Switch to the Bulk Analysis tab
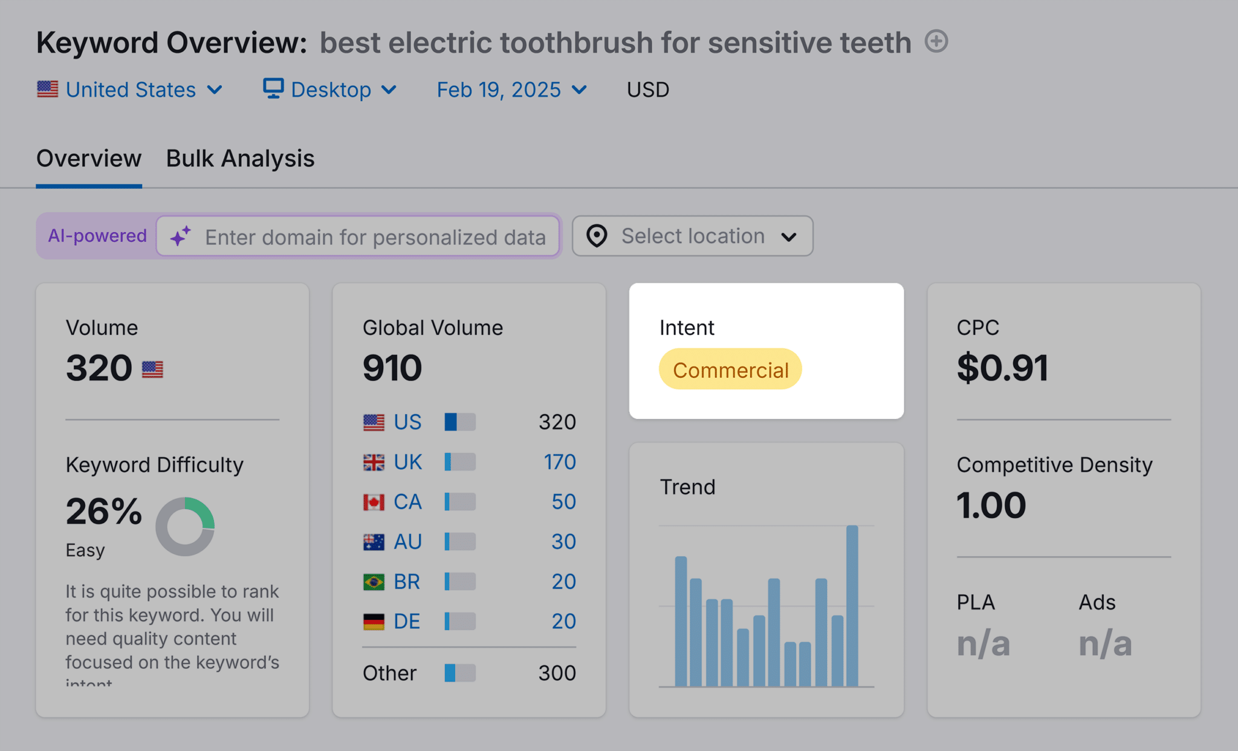The height and width of the screenshot is (751, 1238). 240,158
